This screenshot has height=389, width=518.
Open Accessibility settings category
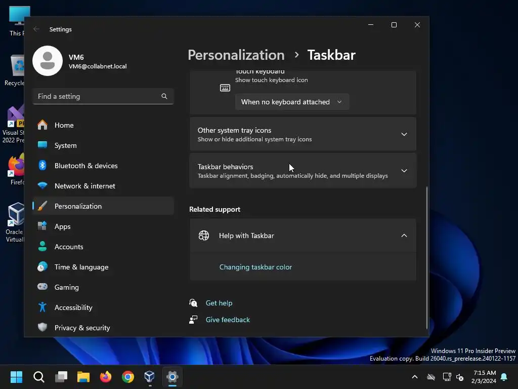click(x=103, y=307)
